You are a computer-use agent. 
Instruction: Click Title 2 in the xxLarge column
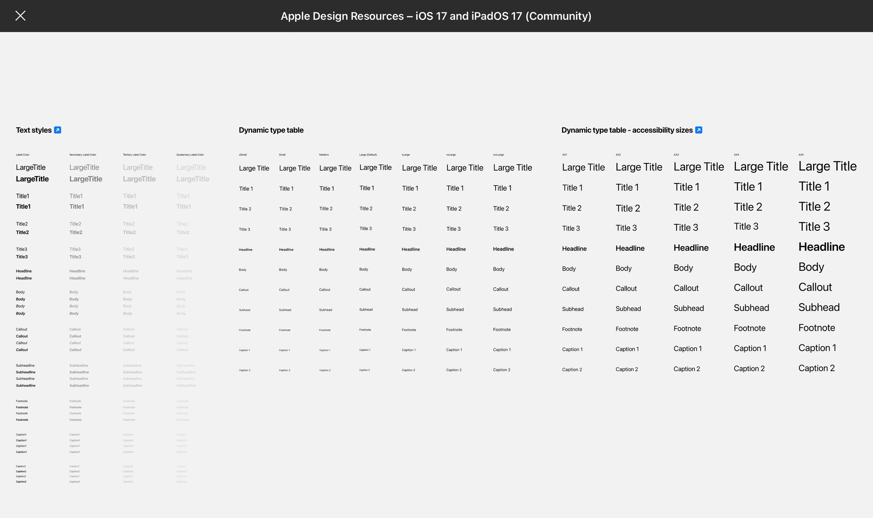click(x=454, y=209)
